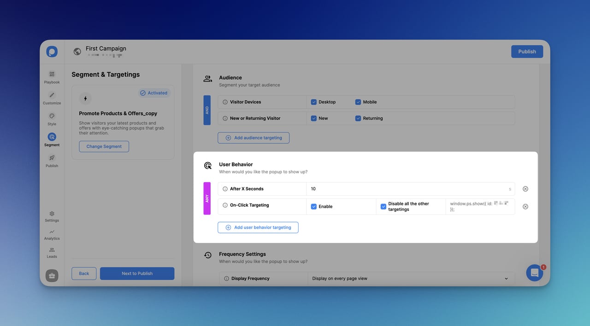Screen dimensions: 590x326
Task: Remove the After X Seconds rule
Action: pyautogui.click(x=525, y=188)
